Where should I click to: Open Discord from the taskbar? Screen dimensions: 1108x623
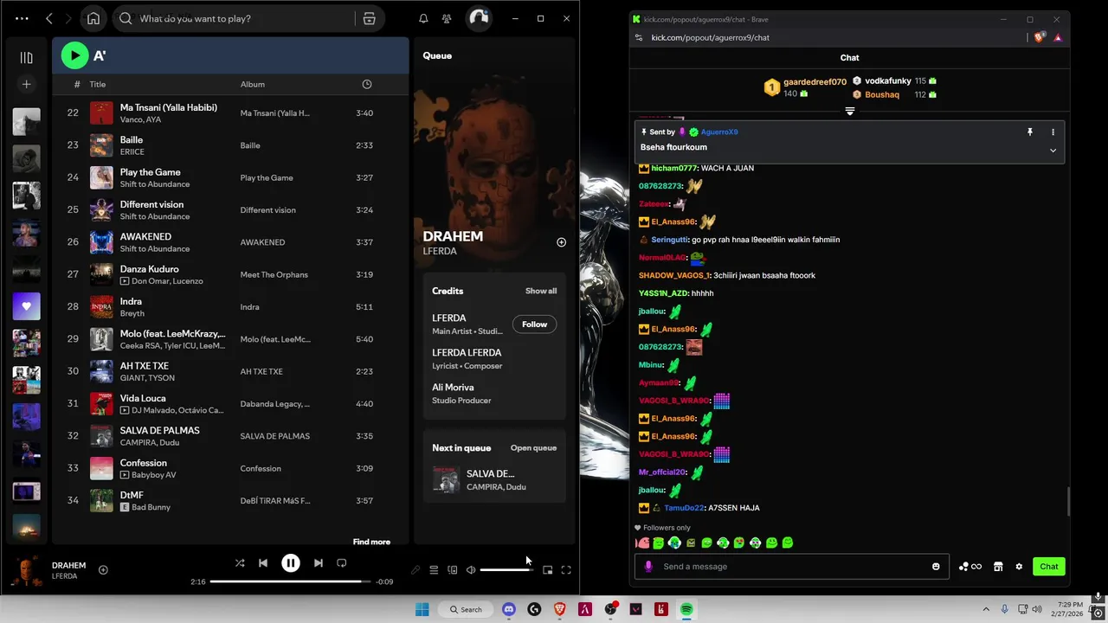[509, 609]
